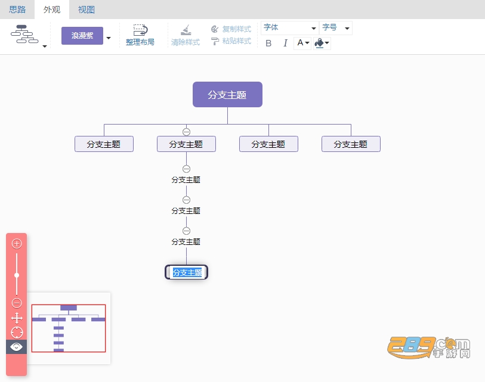The height and width of the screenshot is (382, 485).
Task: Collapse children of the third sub-branch 分支主题
Action: point(186,231)
